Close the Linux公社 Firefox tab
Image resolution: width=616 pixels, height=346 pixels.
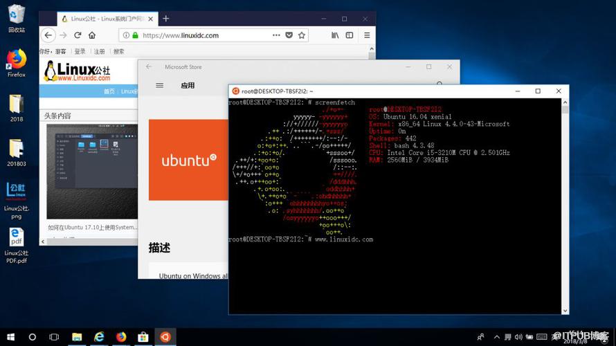pyautogui.click(x=150, y=19)
